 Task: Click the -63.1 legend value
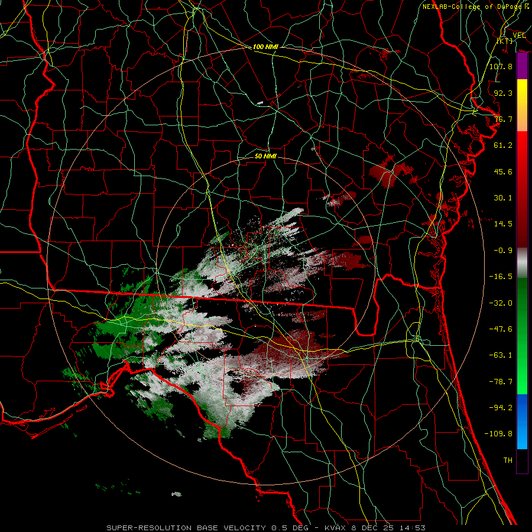(x=501, y=355)
